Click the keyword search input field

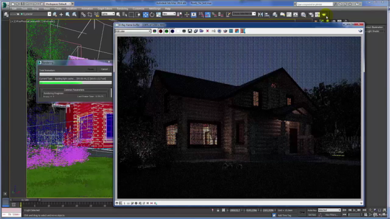(314, 4)
